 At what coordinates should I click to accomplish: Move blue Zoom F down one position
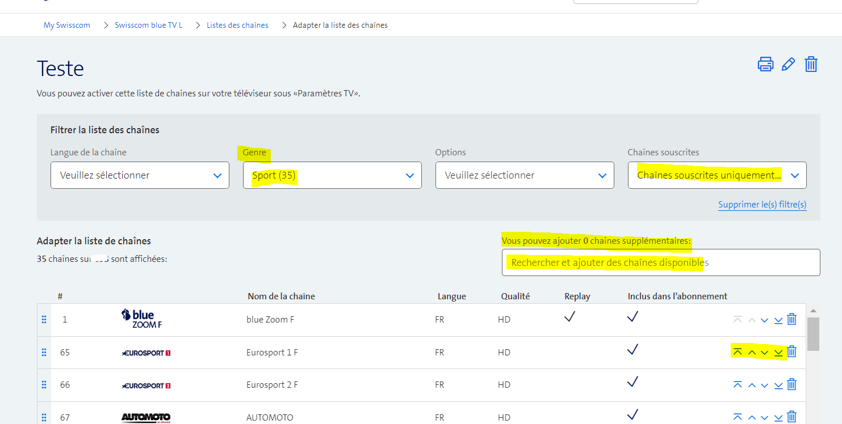pyautogui.click(x=765, y=320)
